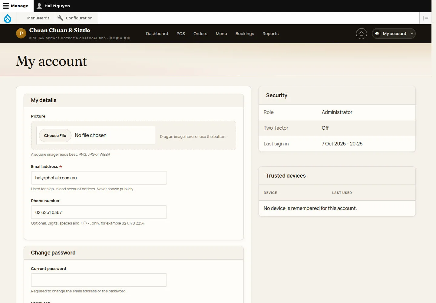Image resolution: width=436 pixels, height=303 pixels.
Task: Click the Choose File button
Action: (x=55, y=135)
